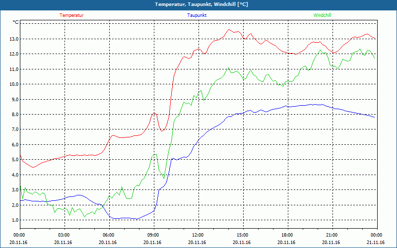Click the 18:00 time axis label
397x248 pixels.
click(x=288, y=235)
